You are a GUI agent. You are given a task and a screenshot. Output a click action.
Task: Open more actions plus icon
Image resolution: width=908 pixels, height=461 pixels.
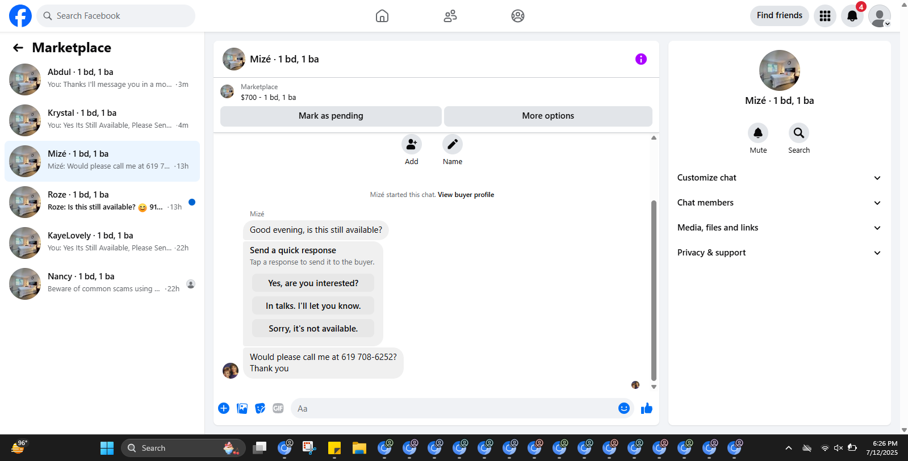[x=224, y=408]
